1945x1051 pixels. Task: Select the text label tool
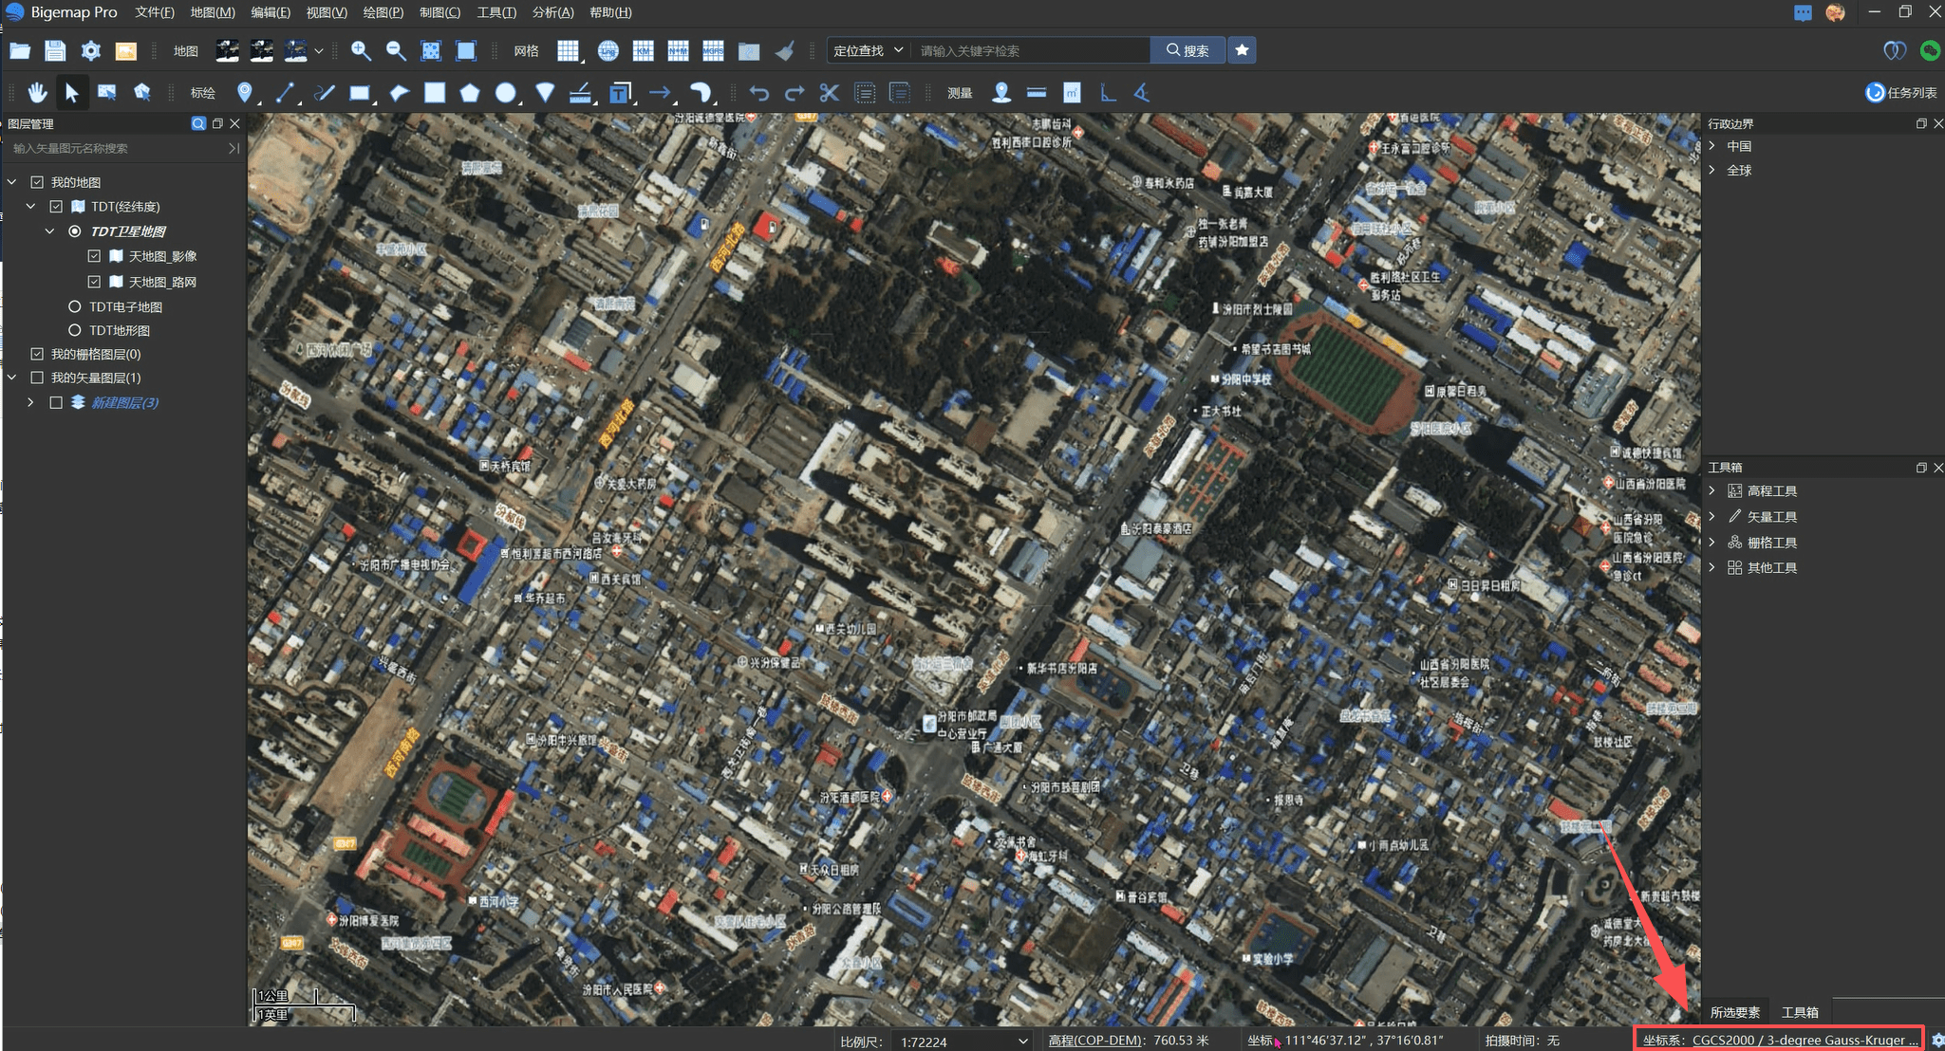620,93
